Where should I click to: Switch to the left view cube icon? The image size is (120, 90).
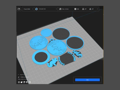[x=27, y=82]
